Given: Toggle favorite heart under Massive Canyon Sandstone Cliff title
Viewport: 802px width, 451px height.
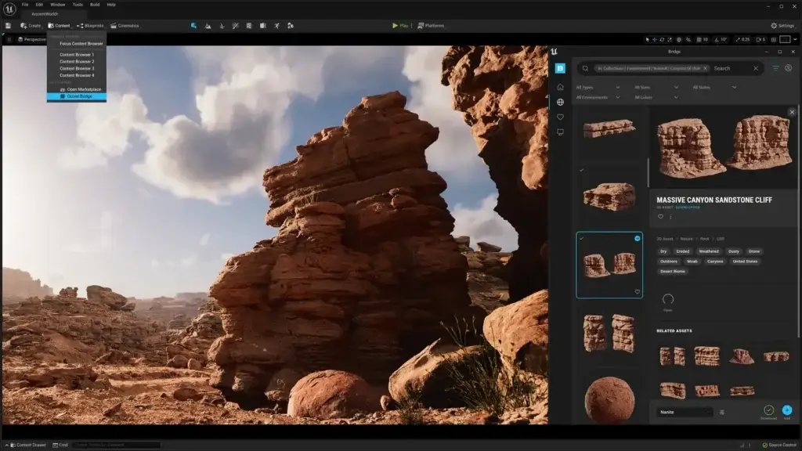Looking at the screenshot, I should pos(660,216).
